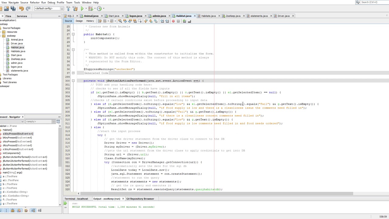
Task: Stop macro recording with square icon
Action: [178, 21]
